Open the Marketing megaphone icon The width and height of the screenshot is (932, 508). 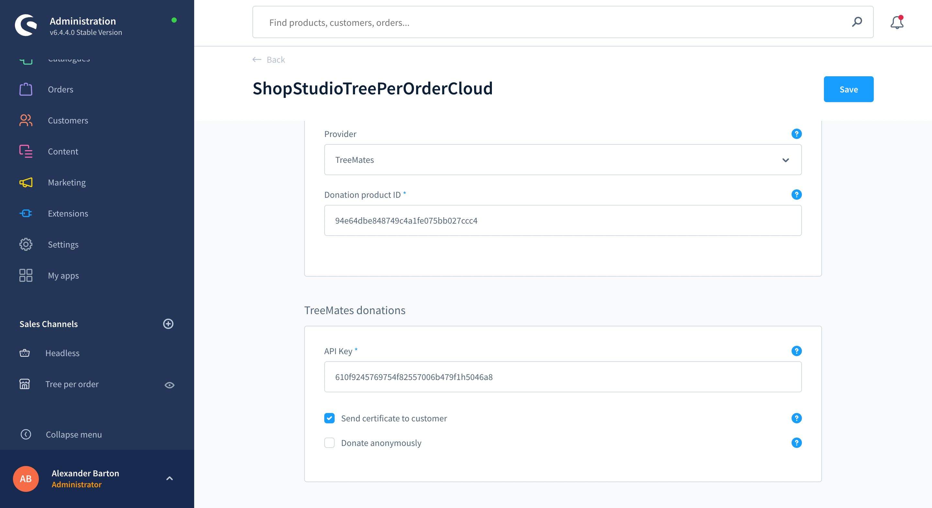pyautogui.click(x=26, y=183)
